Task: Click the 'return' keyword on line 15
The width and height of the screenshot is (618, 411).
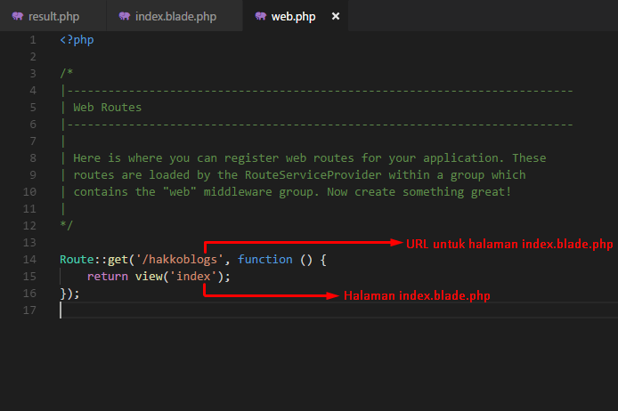Action: [108, 277]
